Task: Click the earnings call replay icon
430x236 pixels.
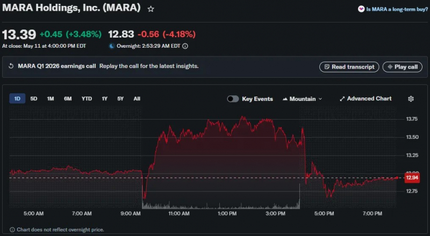Action: coord(11,66)
